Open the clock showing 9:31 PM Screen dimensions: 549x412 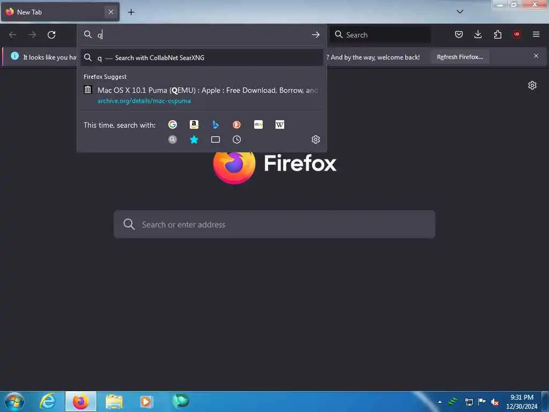coord(522,402)
